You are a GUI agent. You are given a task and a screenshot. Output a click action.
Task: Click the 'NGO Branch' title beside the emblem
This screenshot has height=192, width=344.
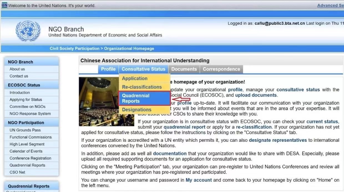point(66,29)
